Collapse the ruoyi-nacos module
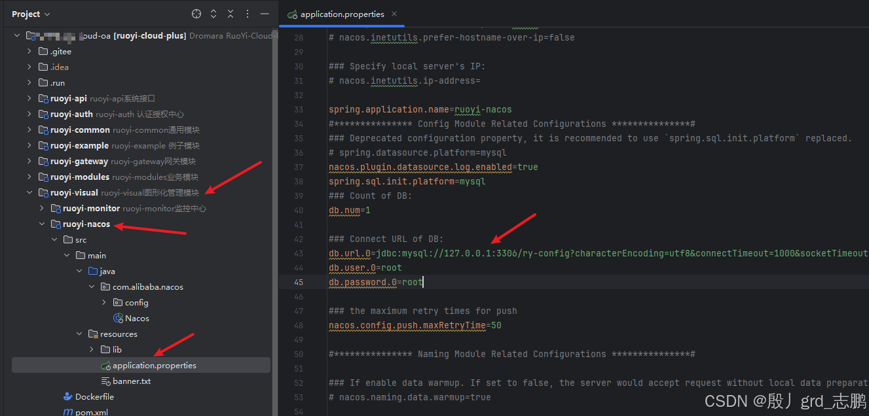 [x=42, y=224]
